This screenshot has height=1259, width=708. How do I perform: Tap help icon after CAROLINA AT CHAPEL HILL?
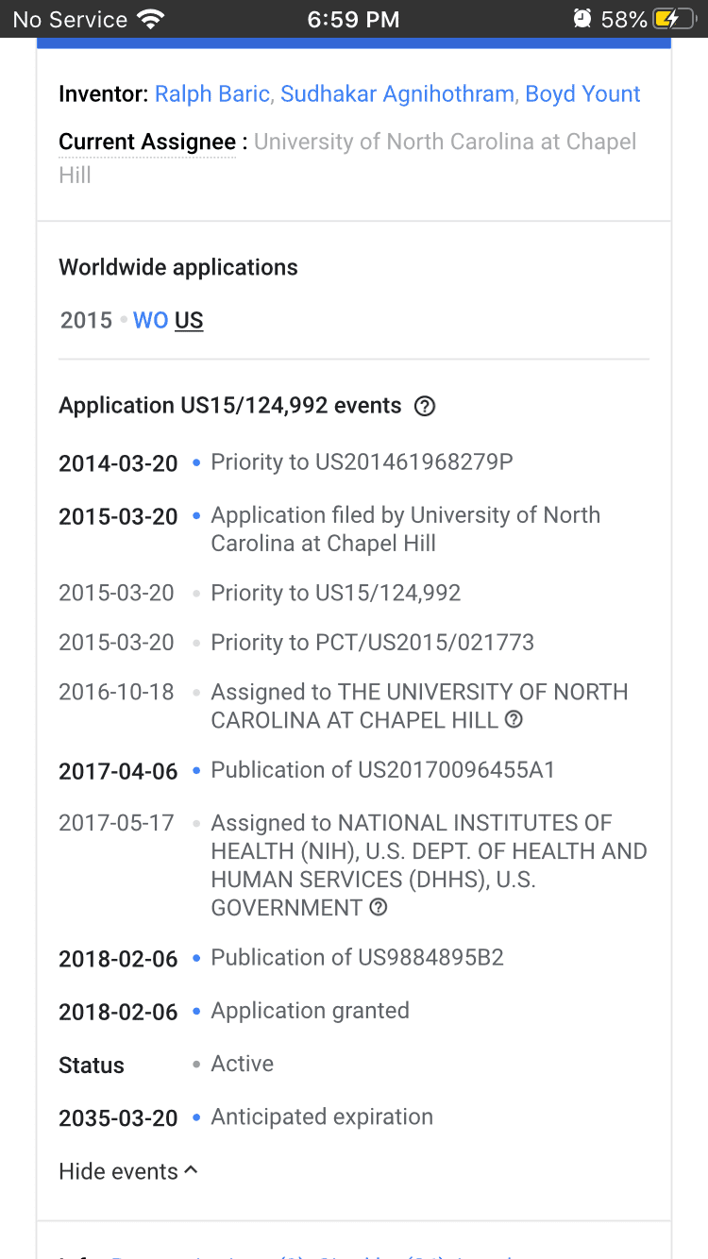pyautogui.click(x=514, y=719)
